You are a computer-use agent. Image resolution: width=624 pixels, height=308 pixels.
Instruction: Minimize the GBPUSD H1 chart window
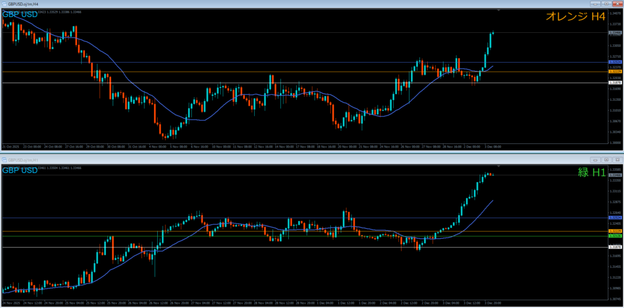594,160
